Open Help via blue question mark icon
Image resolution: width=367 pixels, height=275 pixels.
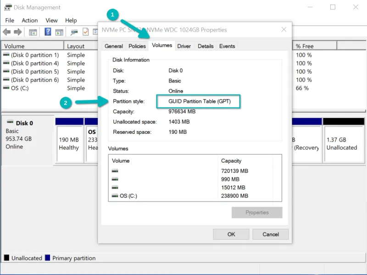pos(48,32)
